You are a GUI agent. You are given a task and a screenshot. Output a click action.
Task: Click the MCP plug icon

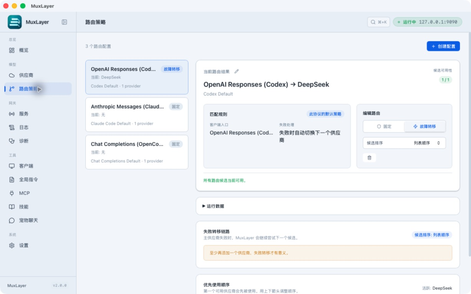click(x=12, y=193)
